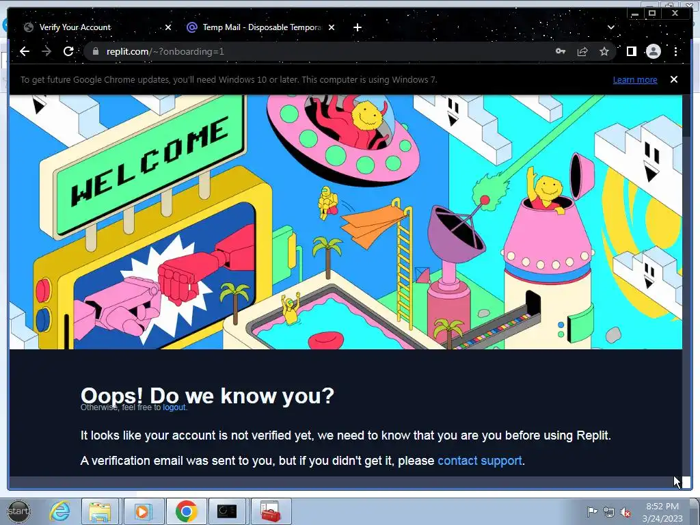Click the muted volume tray icon
Screen dimensions: 700x525
625,512
